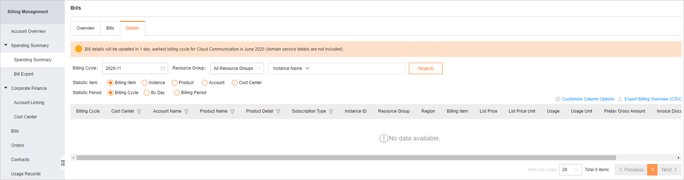The image size is (684, 180).
Task: Open Bills in sidebar menu
Action: (x=15, y=131)
